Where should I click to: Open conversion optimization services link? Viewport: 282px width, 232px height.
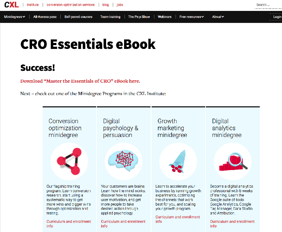pyautogui.click(x=70, y=5)
